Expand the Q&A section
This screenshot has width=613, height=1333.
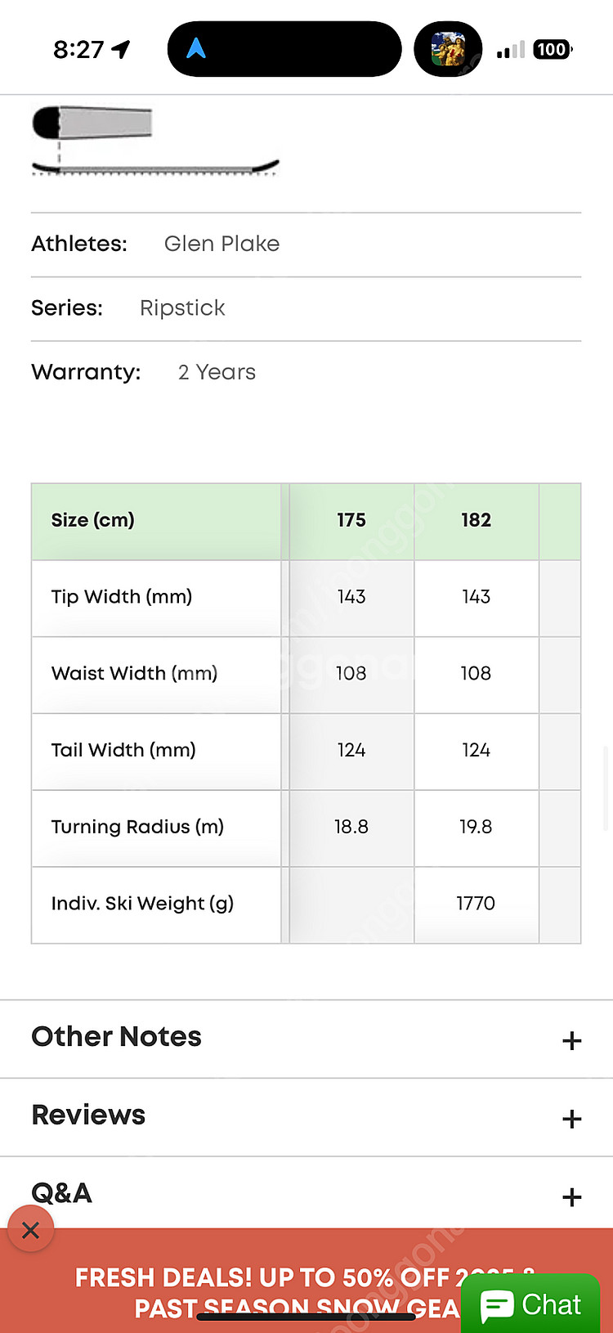coord(62,1193)
